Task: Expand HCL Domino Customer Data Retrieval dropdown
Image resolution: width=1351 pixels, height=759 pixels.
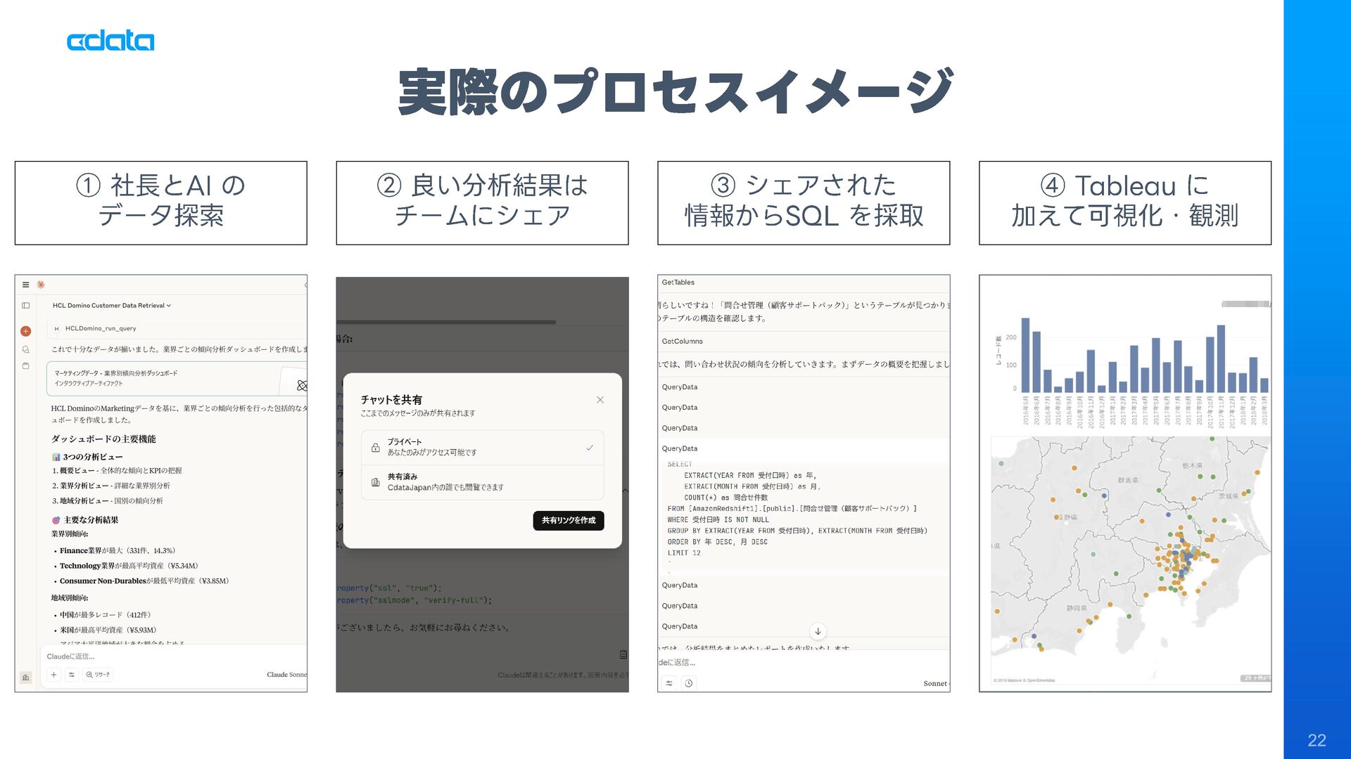Action: click(111, 306)
